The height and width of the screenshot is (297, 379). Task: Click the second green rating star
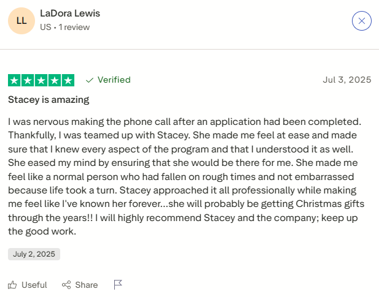28,80
